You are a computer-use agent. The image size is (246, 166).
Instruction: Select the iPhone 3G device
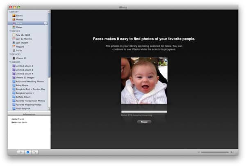pyautogui.click(x=21, y=58)
